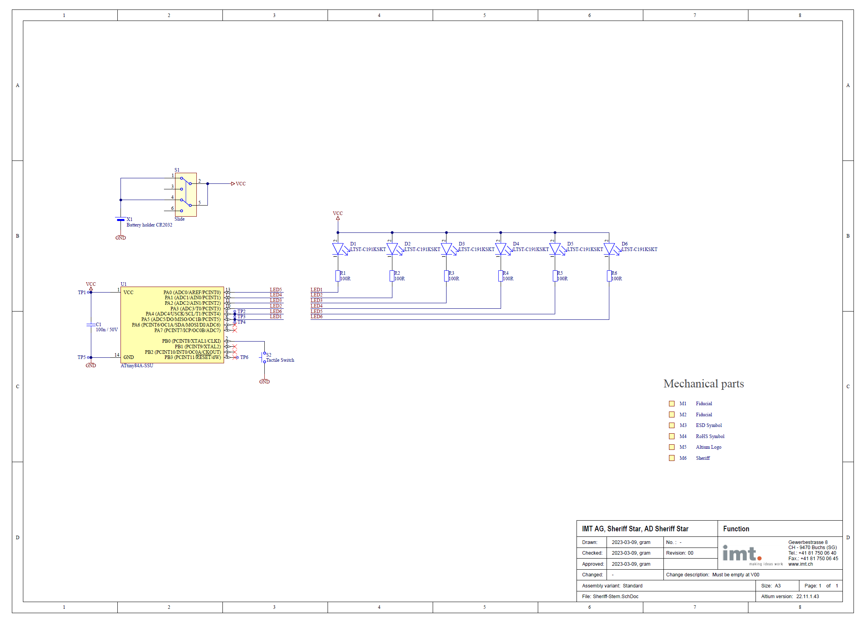Select the S2 tactile switch symbol
Screen dimensions: 863x625
pyautogui.click(x=263, y=358)
